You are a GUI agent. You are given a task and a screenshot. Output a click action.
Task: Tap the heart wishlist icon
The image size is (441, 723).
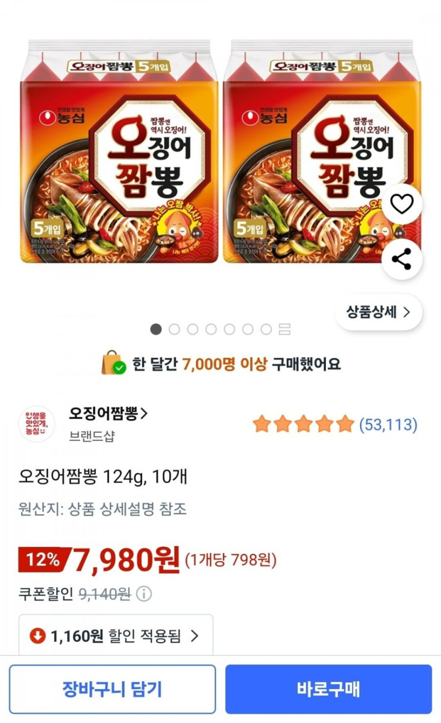pos(402,205)
